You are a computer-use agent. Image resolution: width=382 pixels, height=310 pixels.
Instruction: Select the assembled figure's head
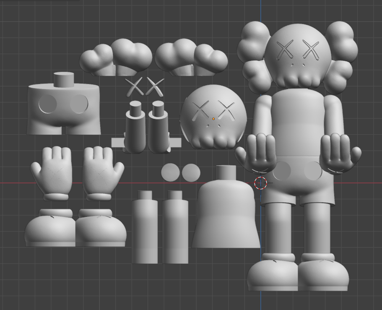pos(298,56)
